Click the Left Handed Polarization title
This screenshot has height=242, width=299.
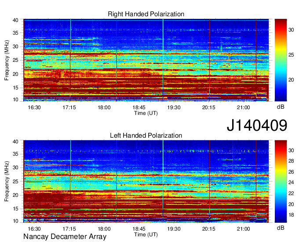pos(146,135)
